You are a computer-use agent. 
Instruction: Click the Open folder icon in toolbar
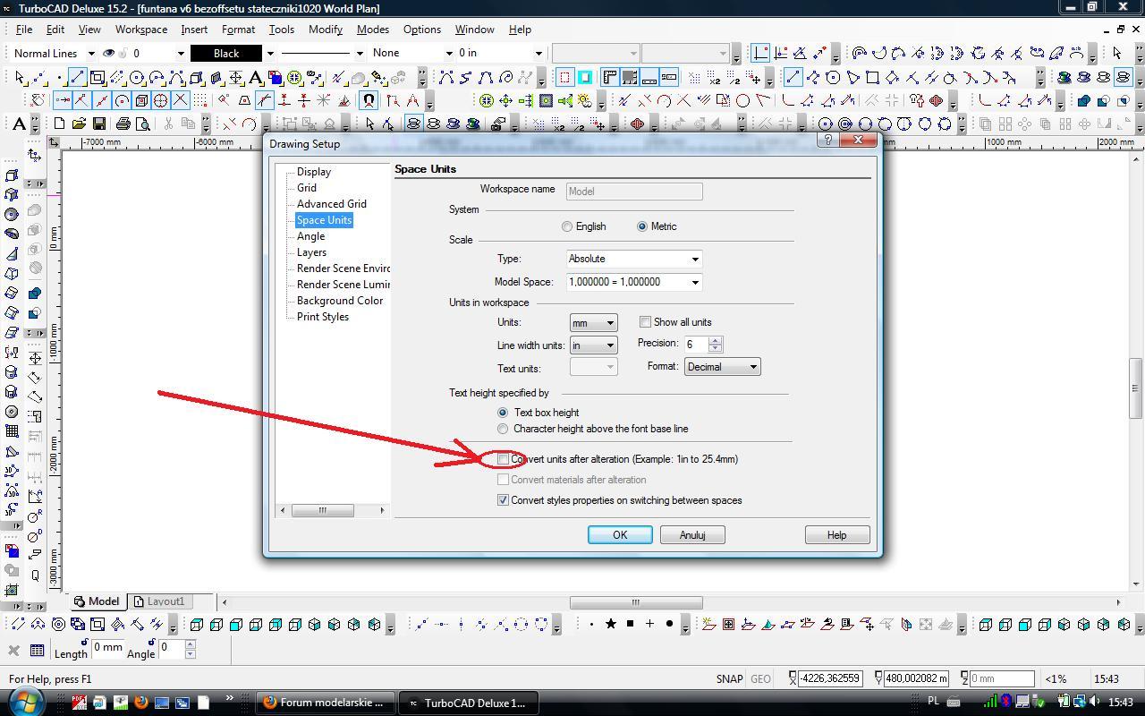click(x=79, y=124)
